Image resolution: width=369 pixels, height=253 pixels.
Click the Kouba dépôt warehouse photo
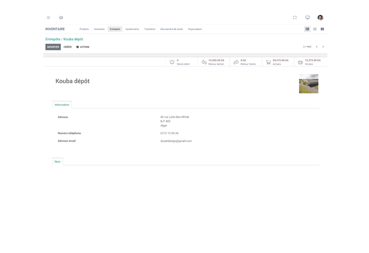point(308,84)
